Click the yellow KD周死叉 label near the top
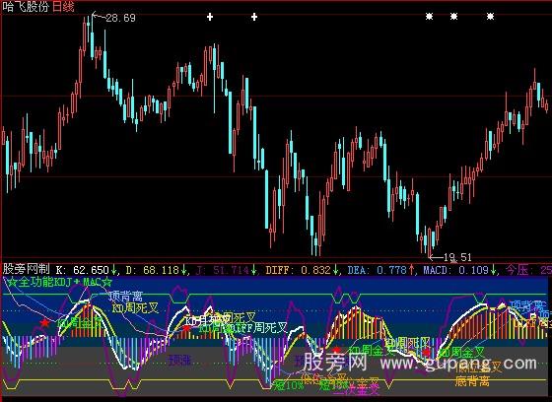 (x=135, y=308)
